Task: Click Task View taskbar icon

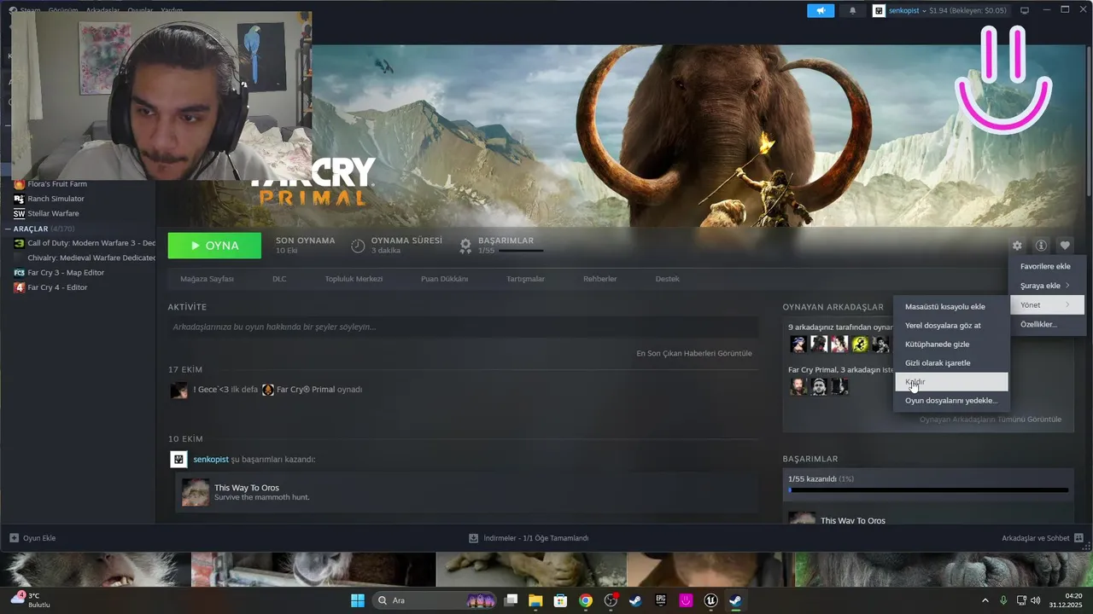Action: tap(510, 600)
